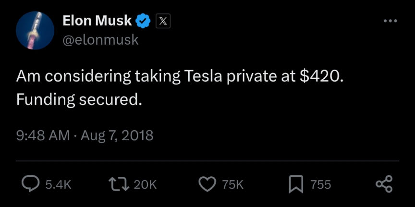The height and width of the screenshot is (207, 415).
Task: Click the "Funding secured." text line
Action: point(79,100)
